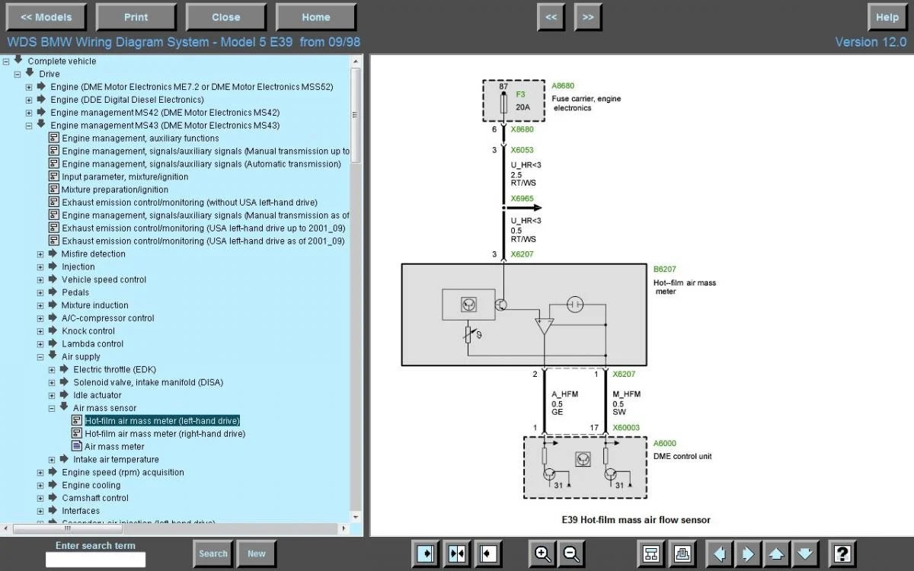Expand the Engine cooling node
914x571 pixels.
pos(40,486)
